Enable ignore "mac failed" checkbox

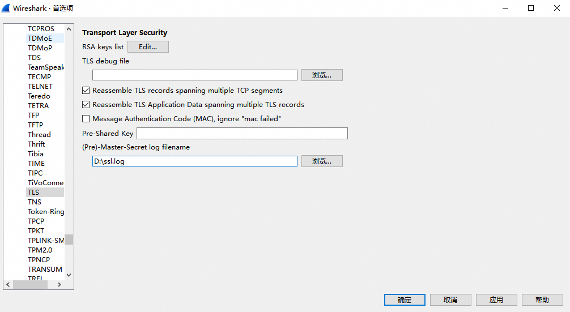click(x=86, y=119)
